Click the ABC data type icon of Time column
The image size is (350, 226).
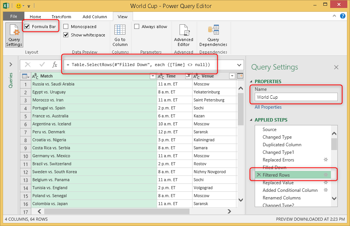click(161, 76)
